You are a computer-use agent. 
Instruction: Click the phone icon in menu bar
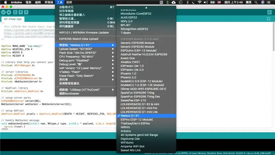[193, 2]
